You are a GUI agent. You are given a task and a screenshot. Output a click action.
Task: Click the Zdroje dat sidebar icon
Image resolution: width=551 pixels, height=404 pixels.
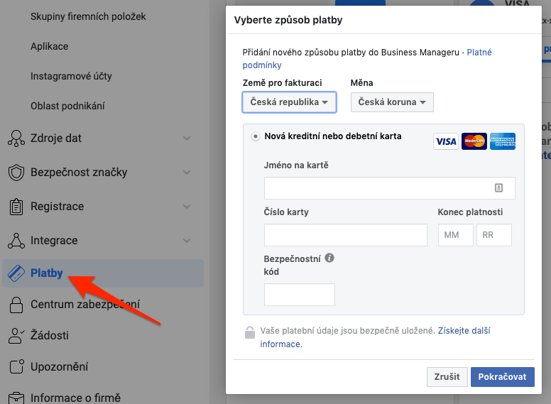point(16,138)
